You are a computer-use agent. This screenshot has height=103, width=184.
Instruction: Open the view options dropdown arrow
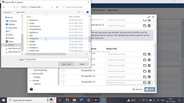[82, 12]
